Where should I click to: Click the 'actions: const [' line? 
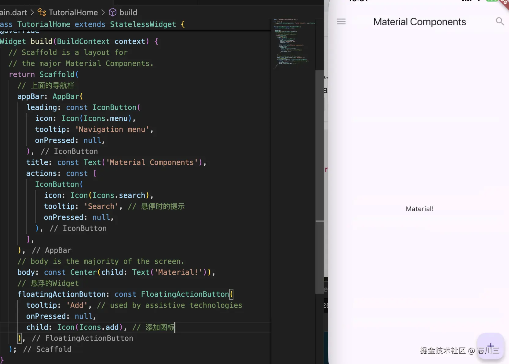pos(61,173)
